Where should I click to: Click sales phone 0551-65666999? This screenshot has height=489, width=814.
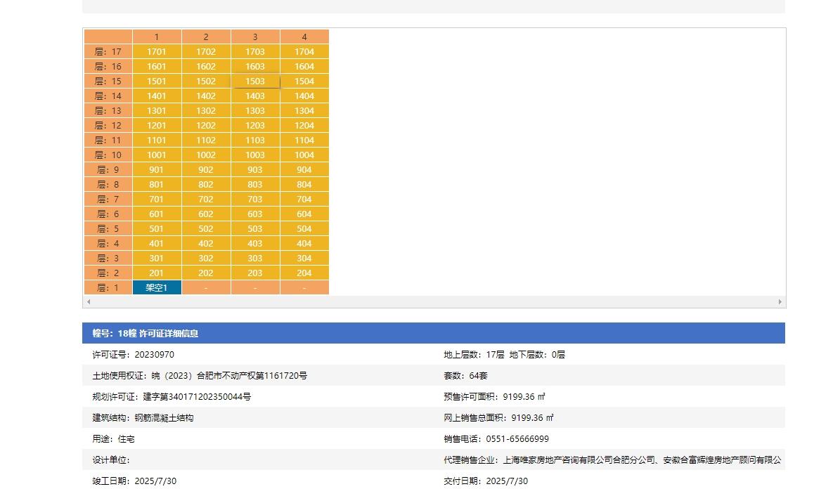click(517, 438)
